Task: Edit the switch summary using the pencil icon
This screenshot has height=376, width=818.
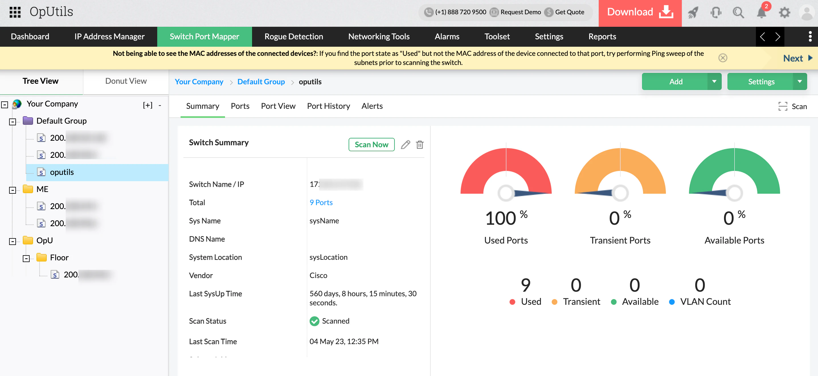Action: [405, 144]
